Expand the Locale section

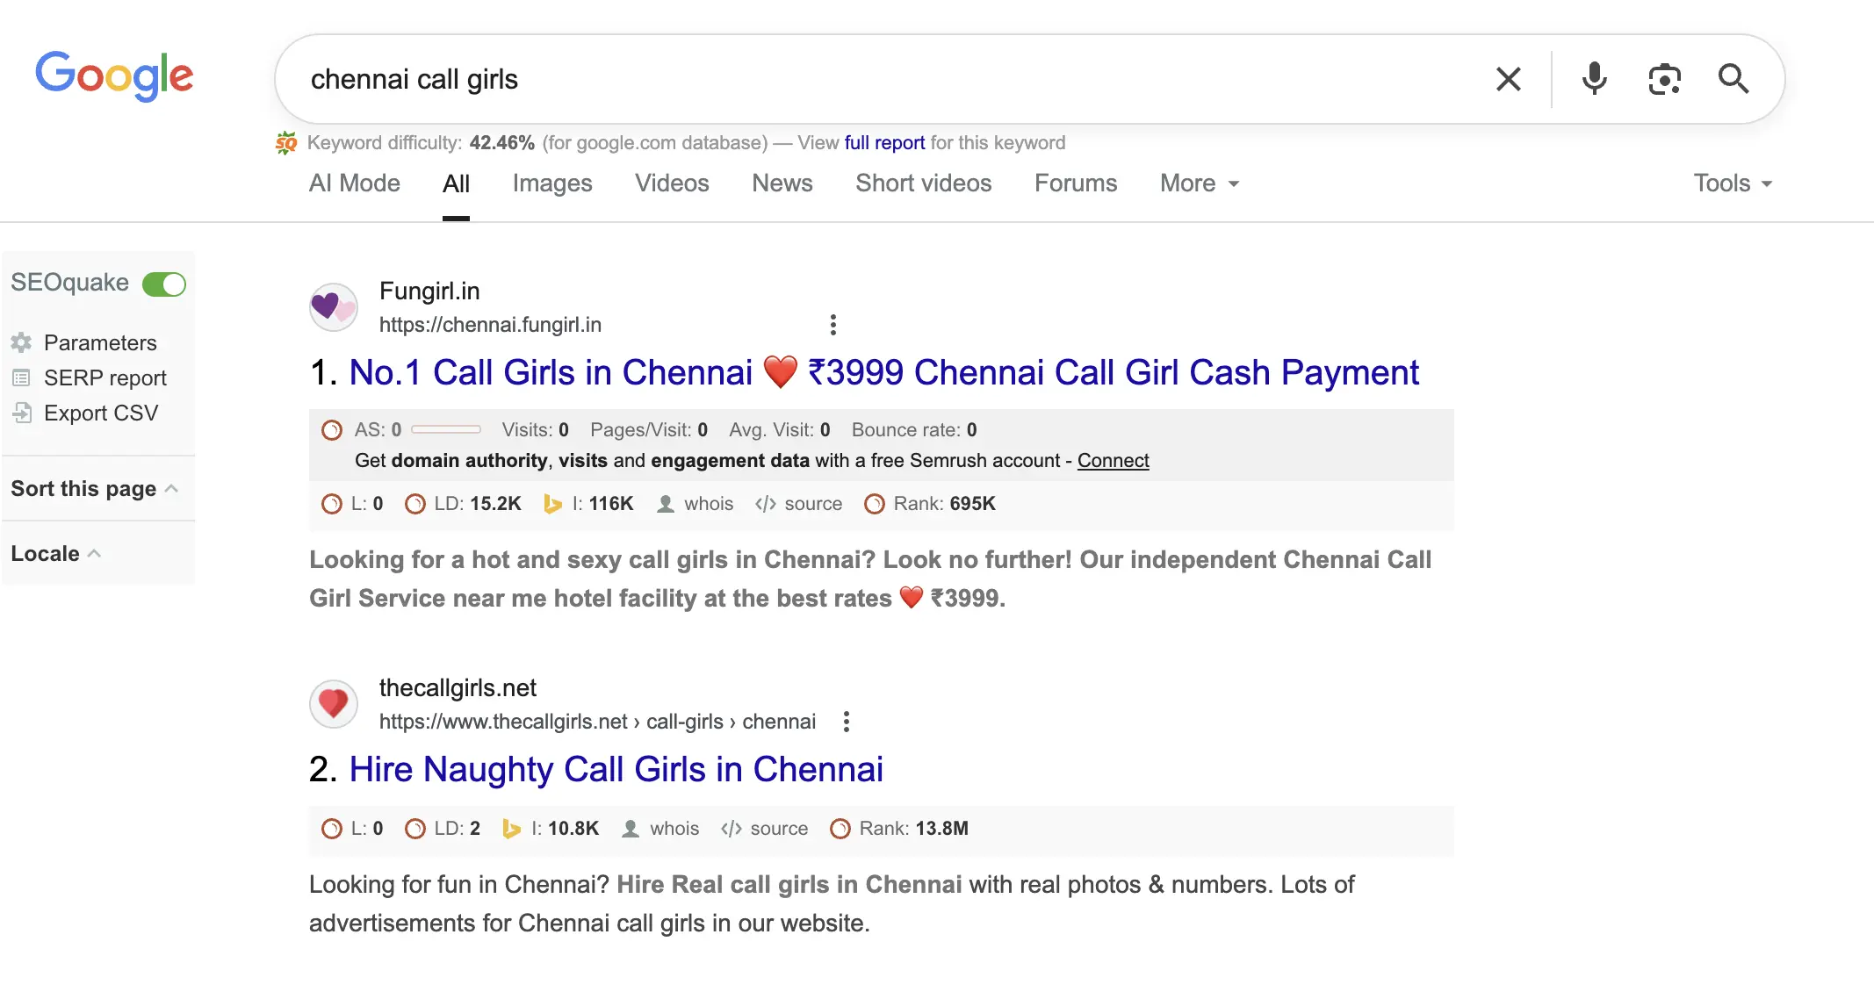point(56,554)
